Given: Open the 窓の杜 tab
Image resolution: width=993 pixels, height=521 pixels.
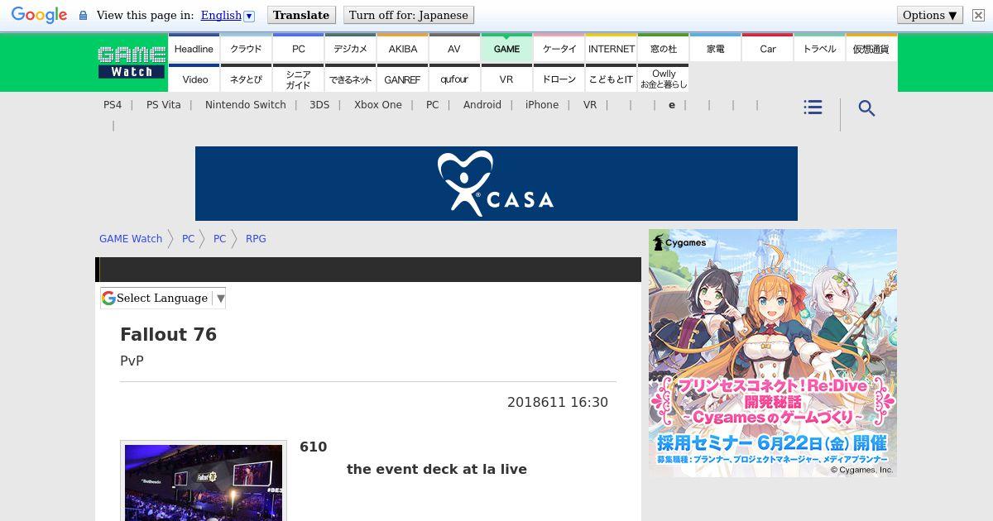Looking at the screenshot, I should point(663,48).
